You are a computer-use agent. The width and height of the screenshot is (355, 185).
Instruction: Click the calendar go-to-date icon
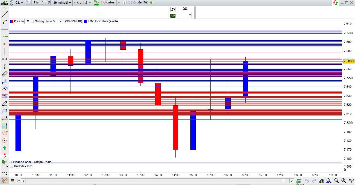[299, 181]
